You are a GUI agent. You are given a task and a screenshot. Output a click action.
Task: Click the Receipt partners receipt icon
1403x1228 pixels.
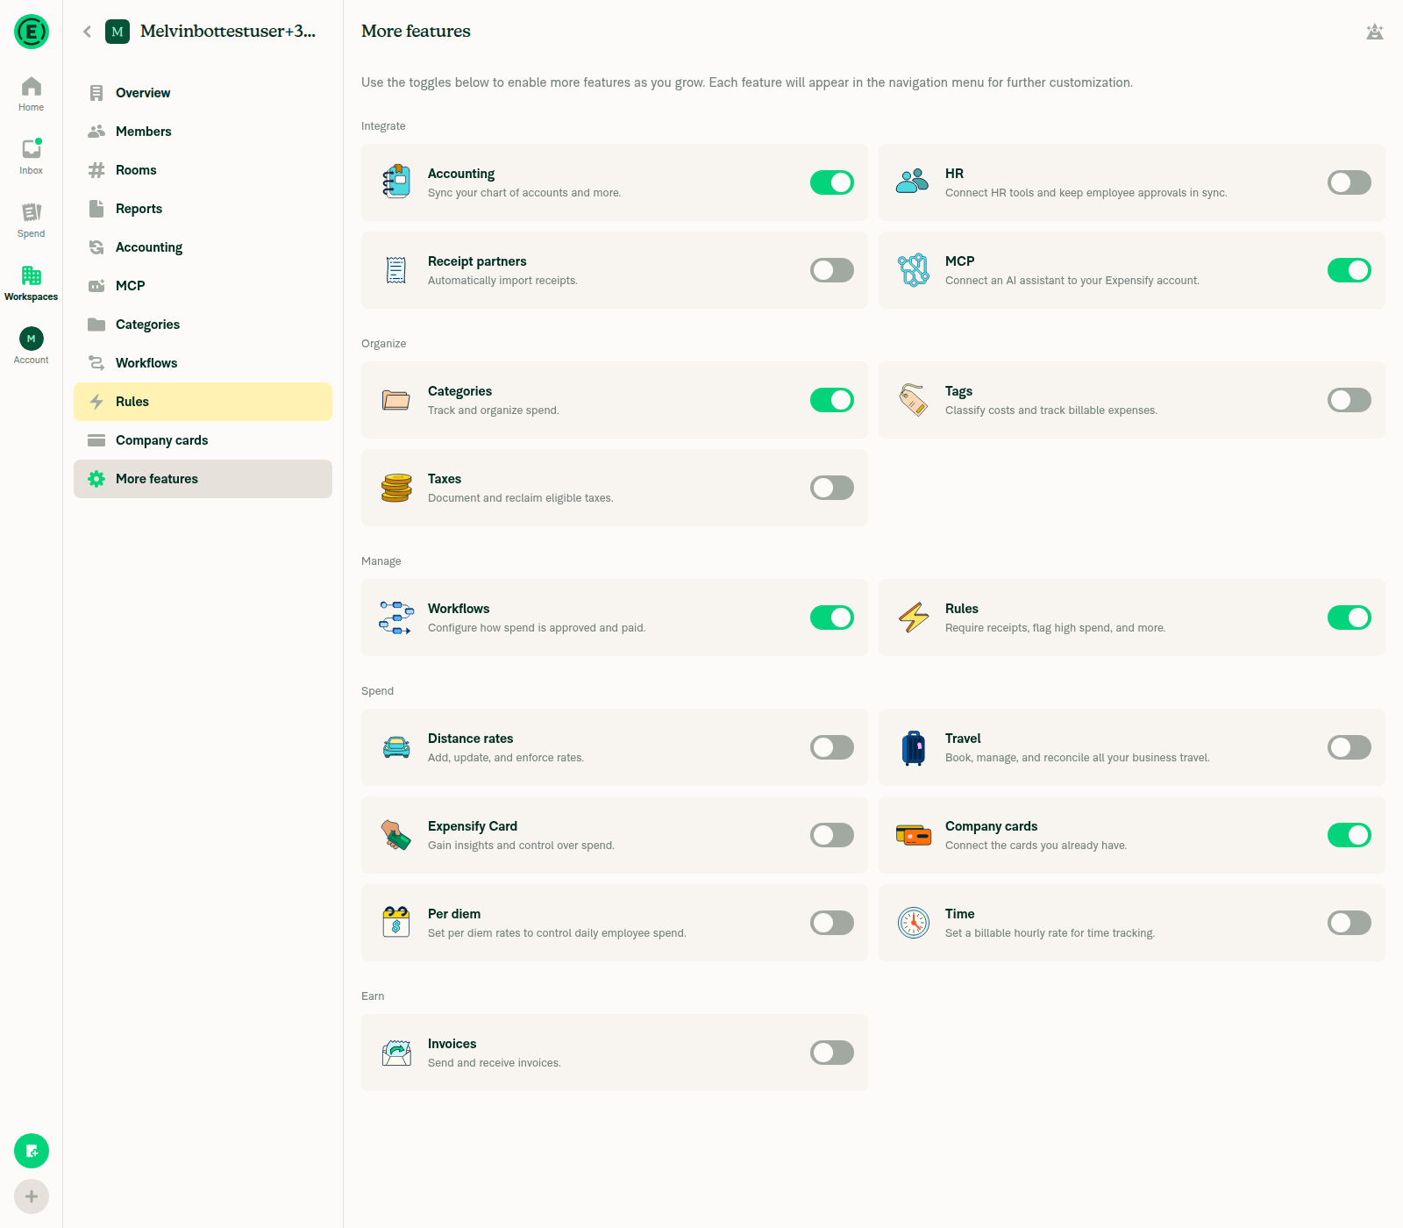click(x=396, y=270)
